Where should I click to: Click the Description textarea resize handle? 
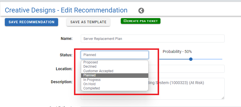(x=223, y=98)
